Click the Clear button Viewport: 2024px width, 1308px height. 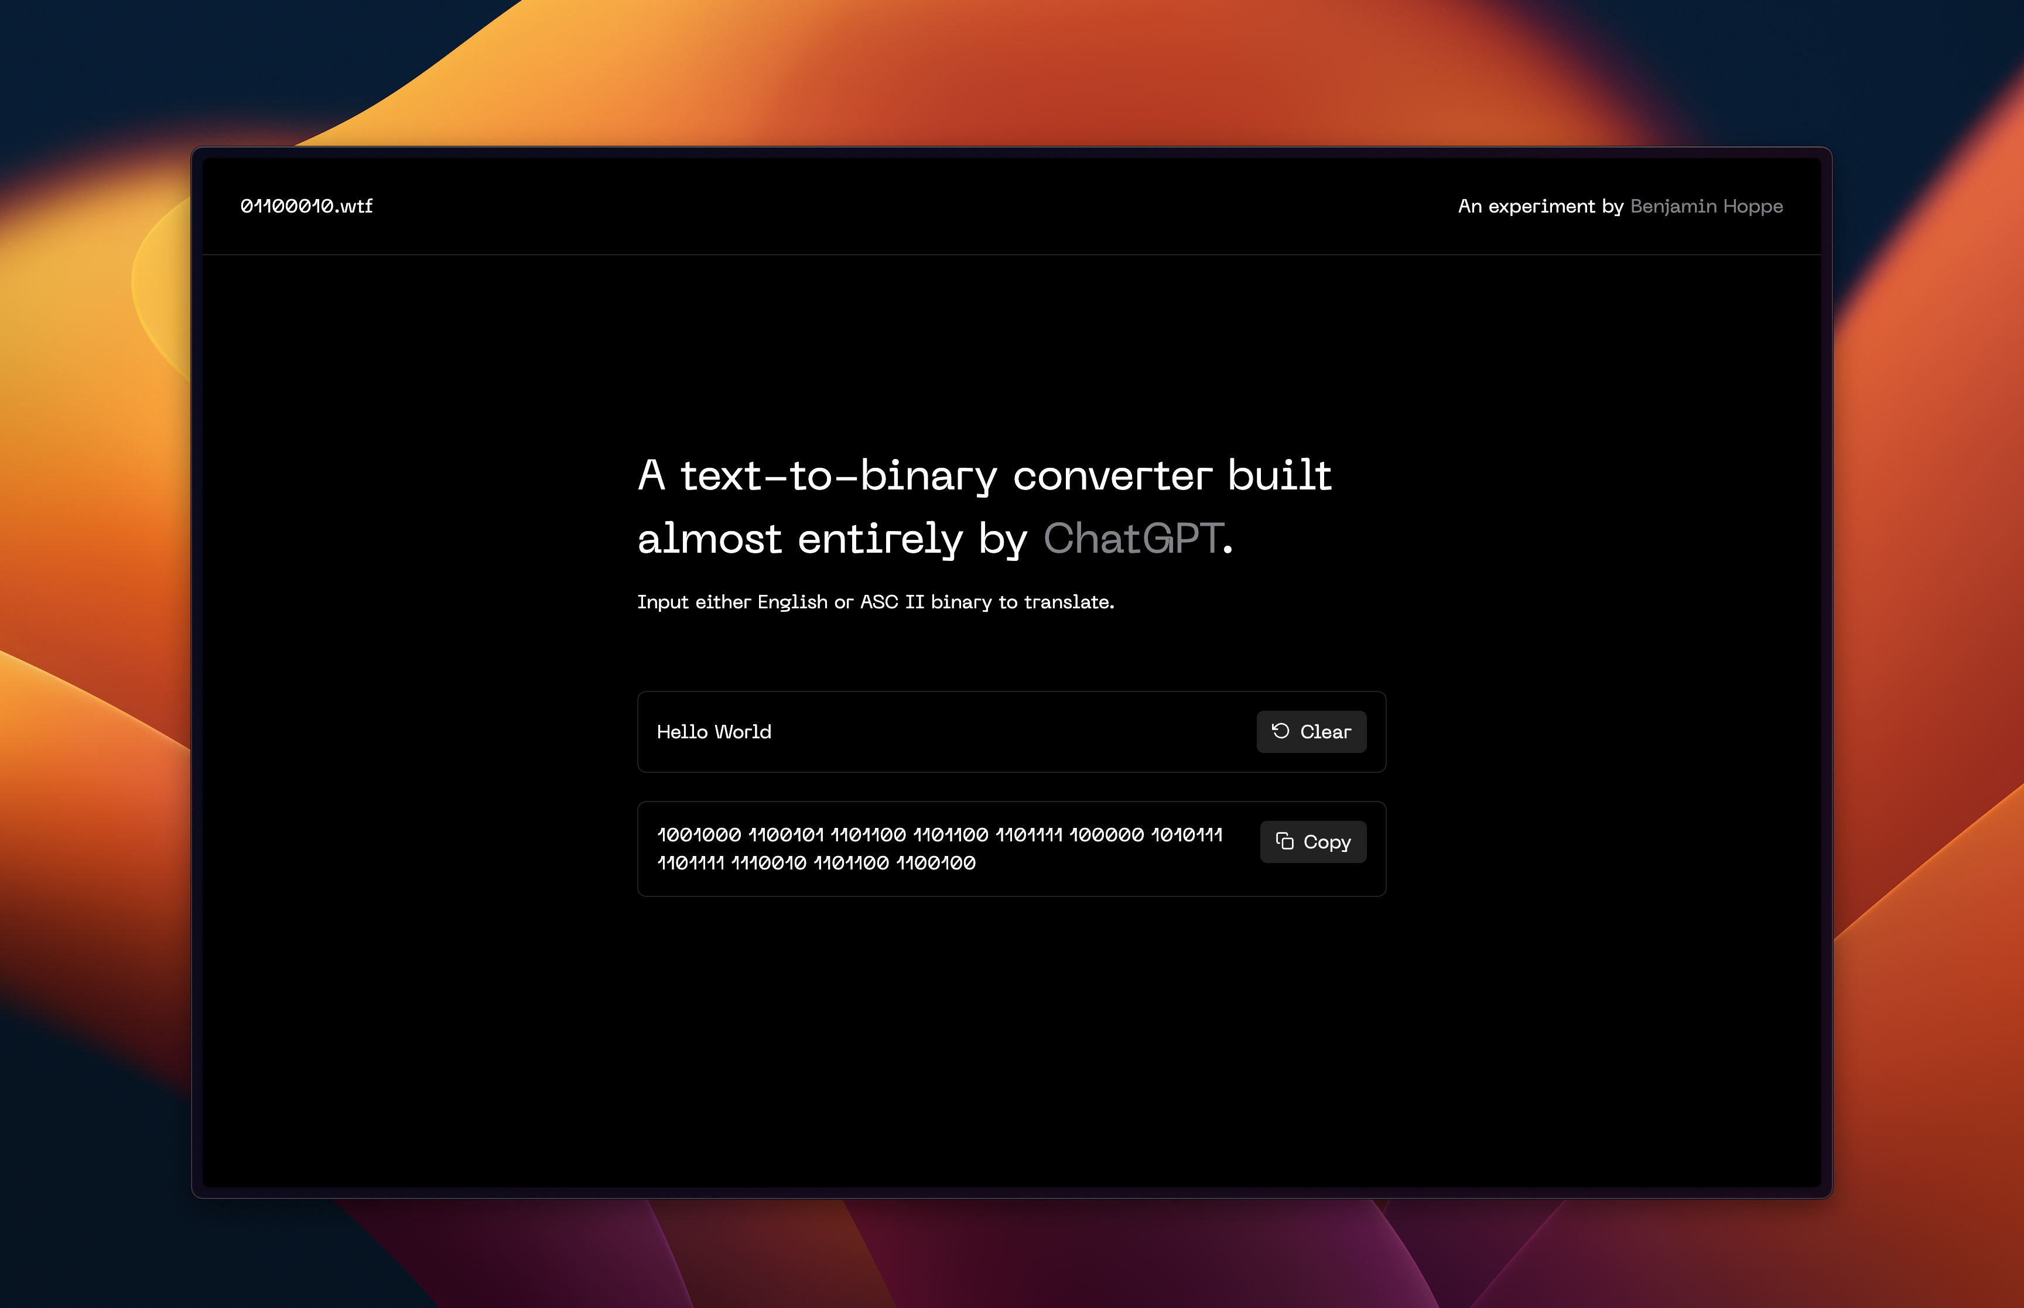click(1311, 731)
